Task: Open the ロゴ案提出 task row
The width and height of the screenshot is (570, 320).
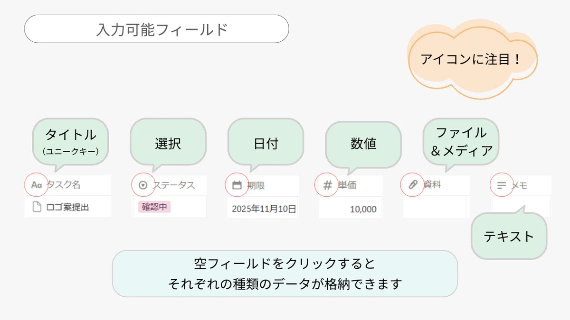Action: click(x=67, y=207)
